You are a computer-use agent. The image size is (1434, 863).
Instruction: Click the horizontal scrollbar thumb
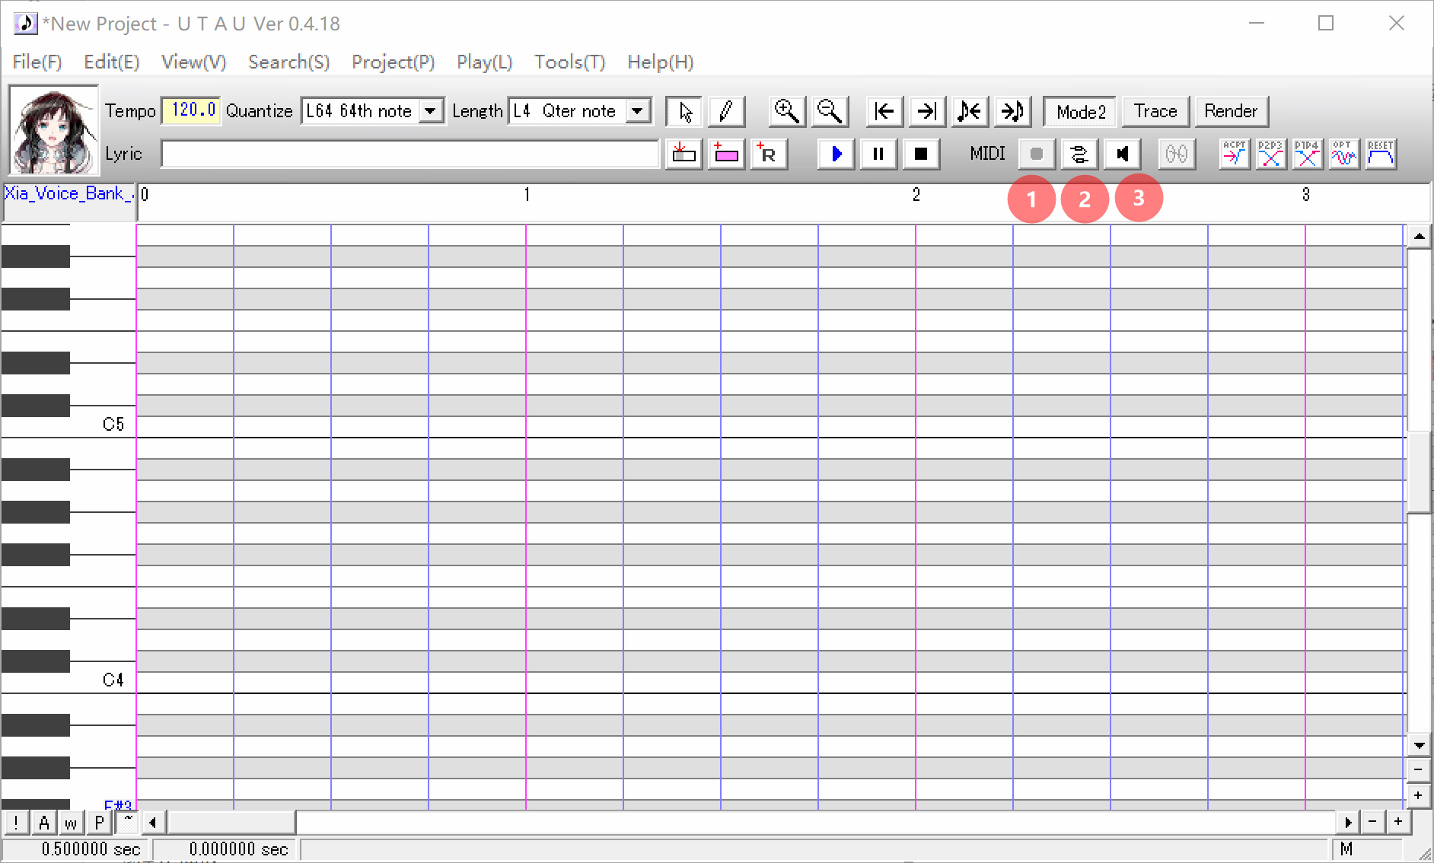(x=231, y=823)
